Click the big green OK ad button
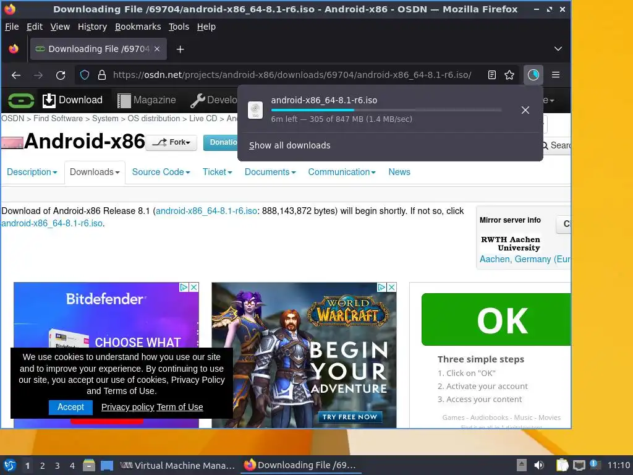This screenshot has height=475, width=633. tap(496, 320)
